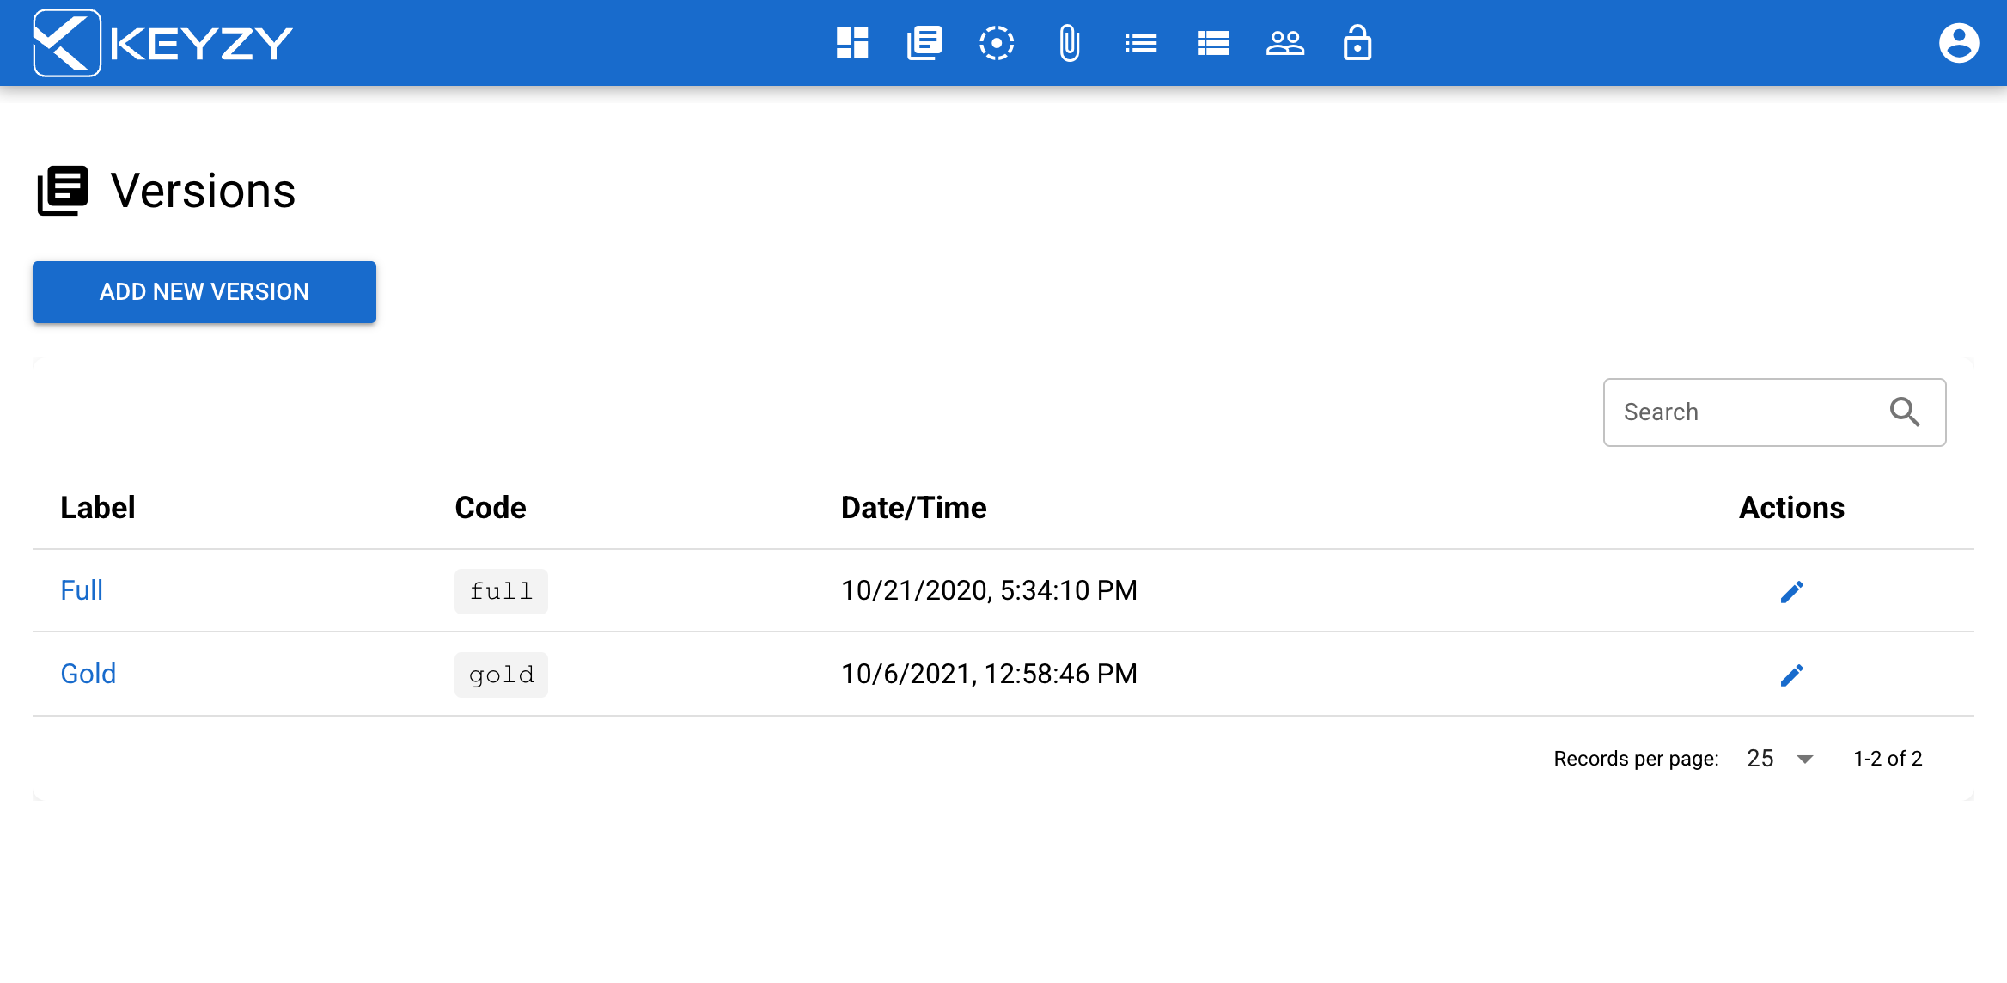Open the dashboard panel icon
The width and height of the screenshot is (2007, 983).
click(851, 42)
